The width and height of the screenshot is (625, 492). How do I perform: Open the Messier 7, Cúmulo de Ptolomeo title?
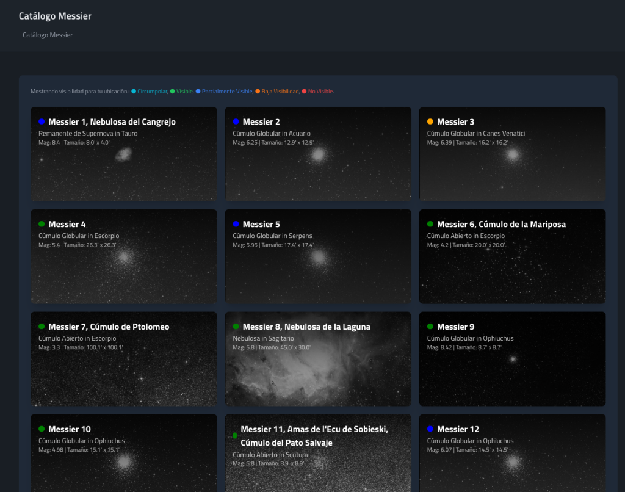click(109, 327)
